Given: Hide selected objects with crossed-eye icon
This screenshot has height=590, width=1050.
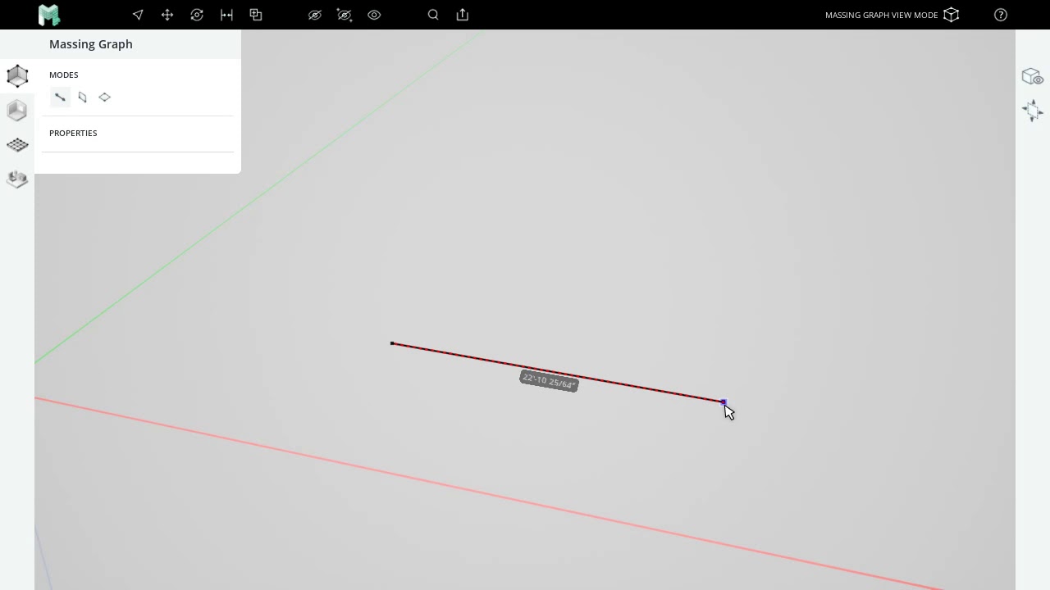Looking at the screenshot, I should click(315, 15).
